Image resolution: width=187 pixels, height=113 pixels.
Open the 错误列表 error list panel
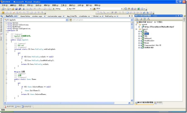(9, 106)
